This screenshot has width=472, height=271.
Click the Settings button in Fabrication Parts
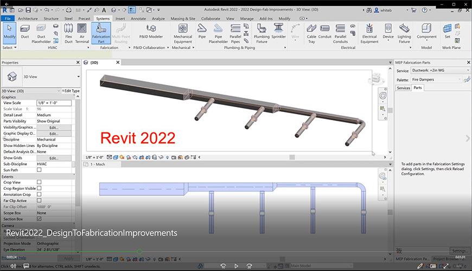click(460, 250)
